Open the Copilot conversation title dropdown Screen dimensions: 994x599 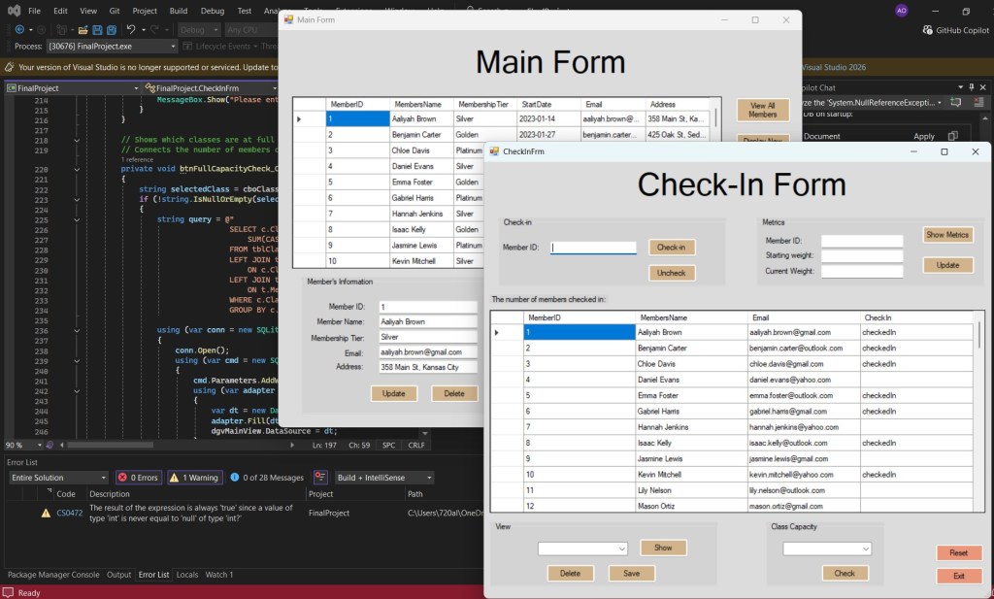(x=940, y=102)
